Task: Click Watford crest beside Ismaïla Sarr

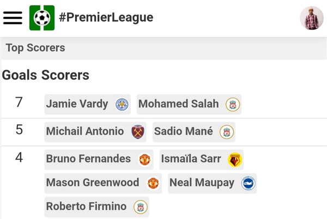Action: (x=235, y=159)
